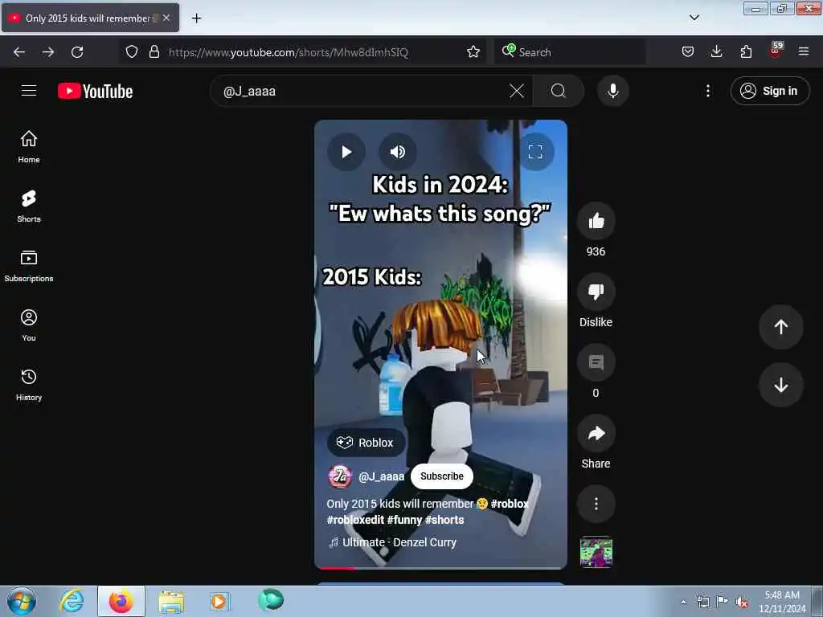The height and width of the screenshot is (617, 823).
Task: Open the Roblox game tag
Action: coord(366,443)
